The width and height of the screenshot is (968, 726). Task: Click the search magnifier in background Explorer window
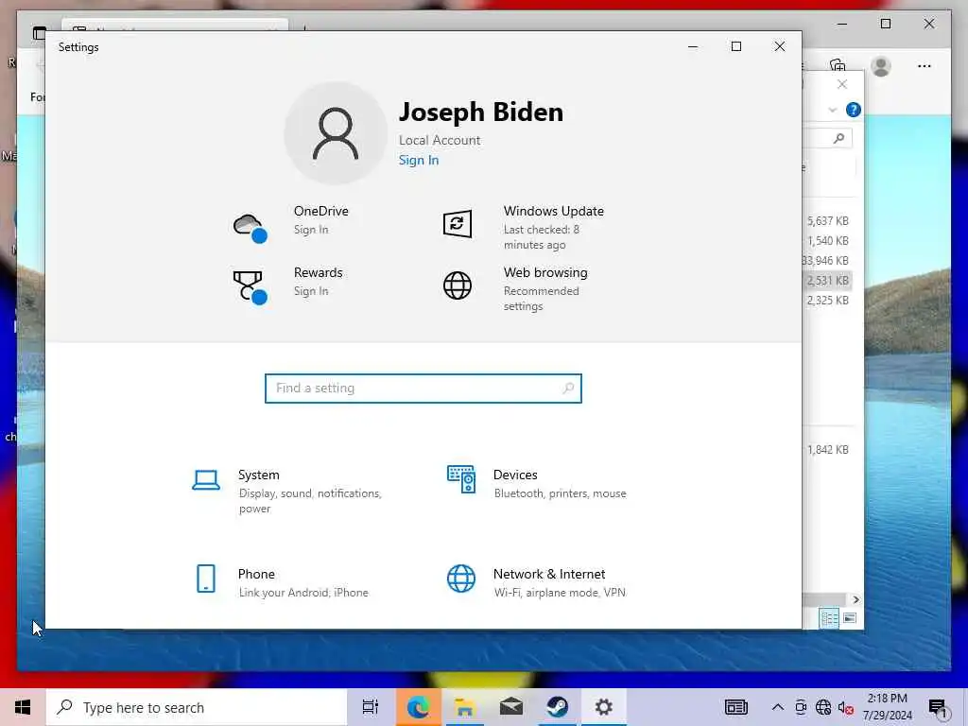tap(838, 138)
